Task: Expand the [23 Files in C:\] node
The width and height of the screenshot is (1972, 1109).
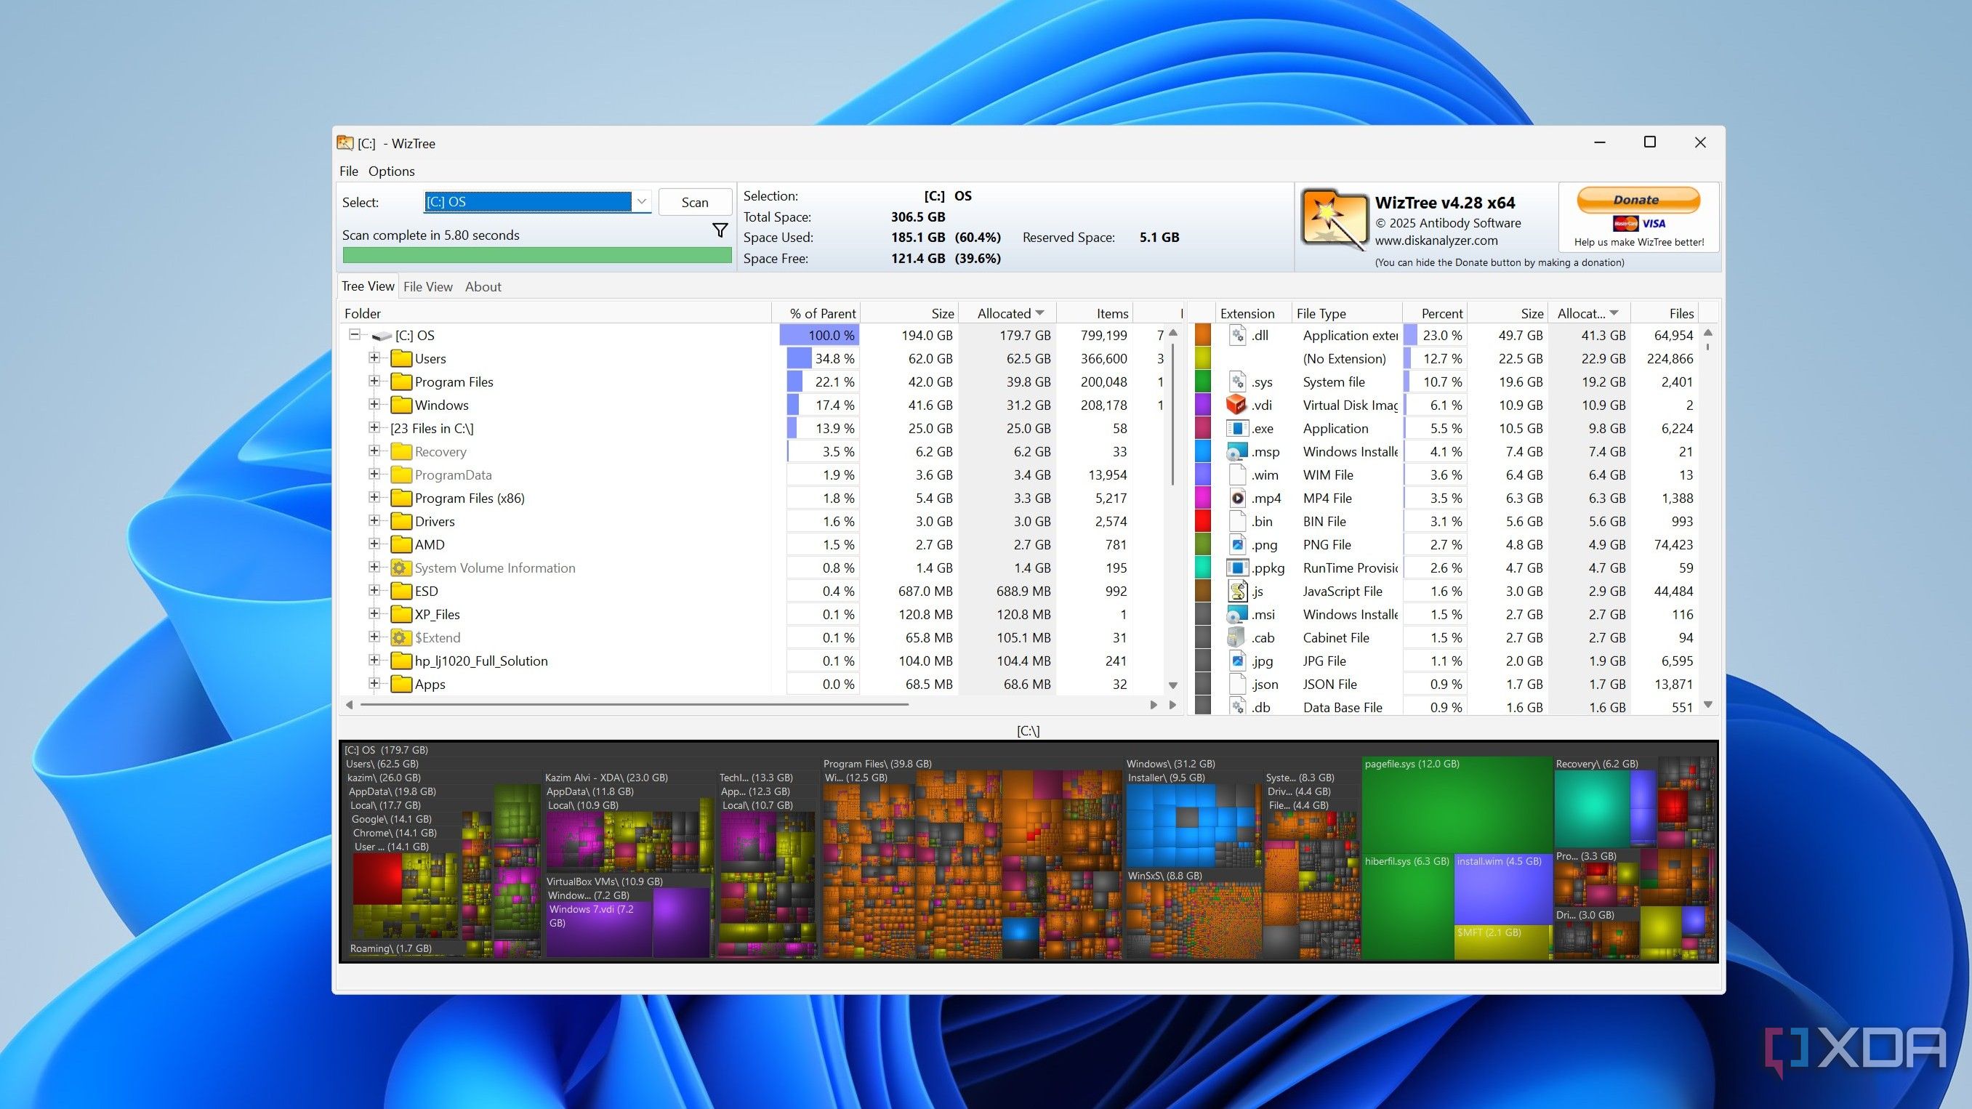Action: click(374, 428)
